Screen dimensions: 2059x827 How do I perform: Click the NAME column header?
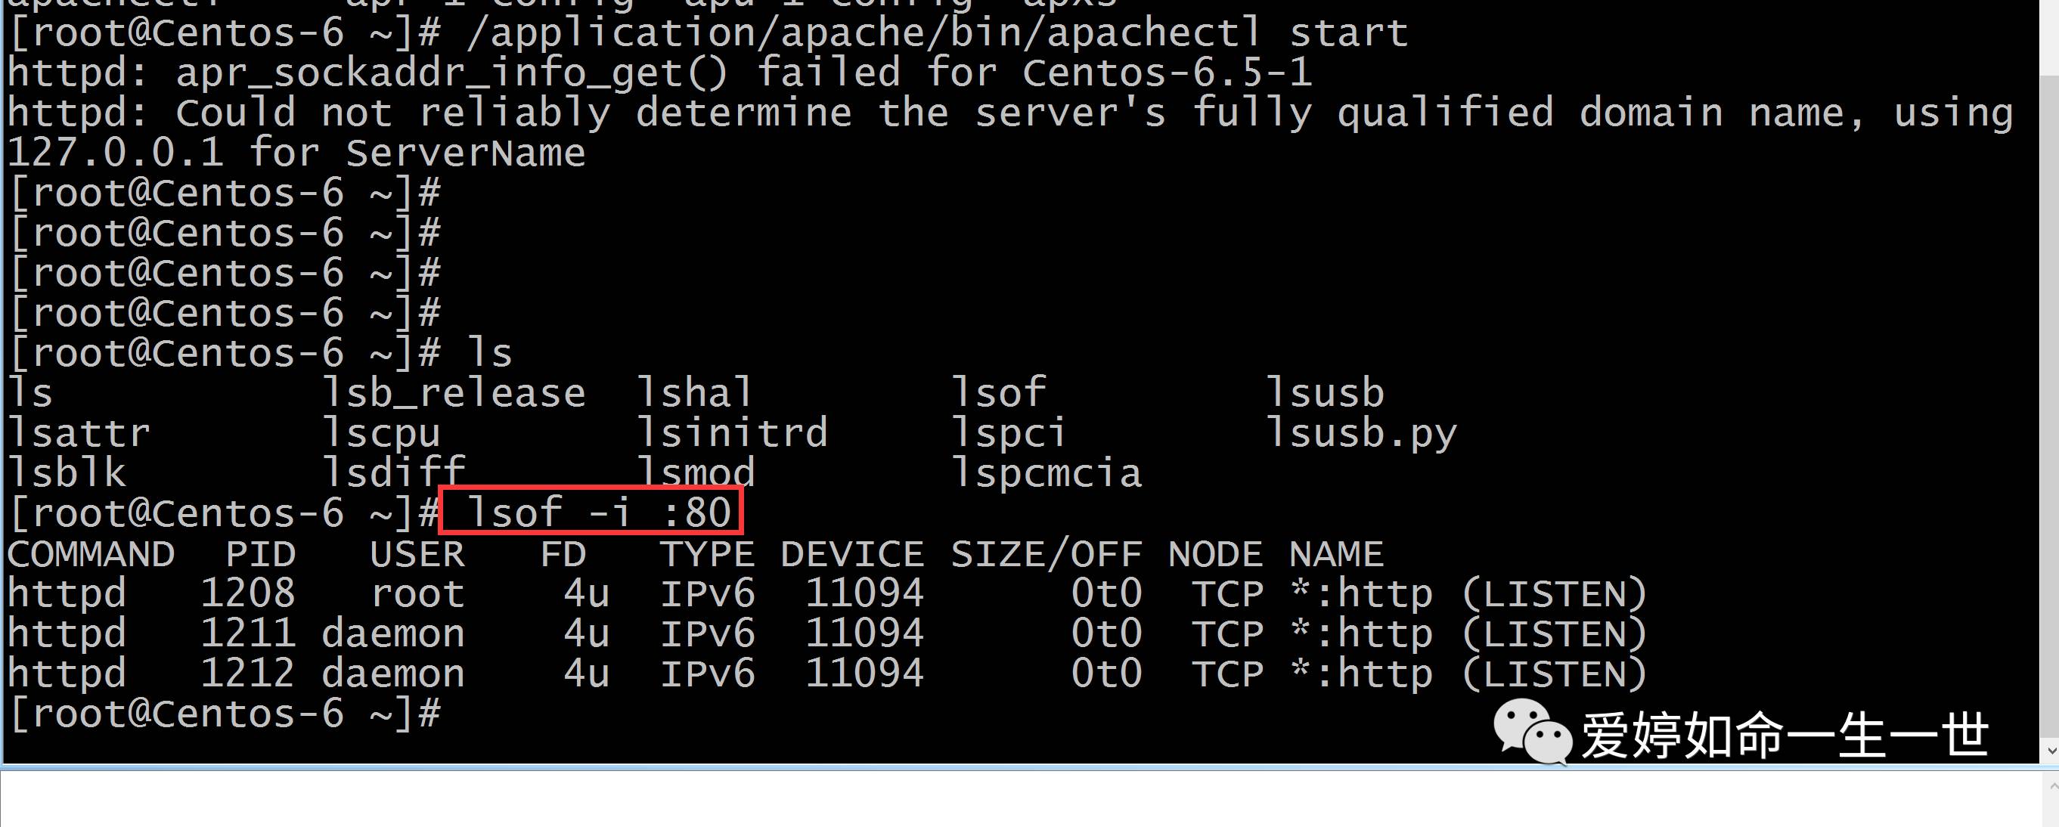(1336, 554)
